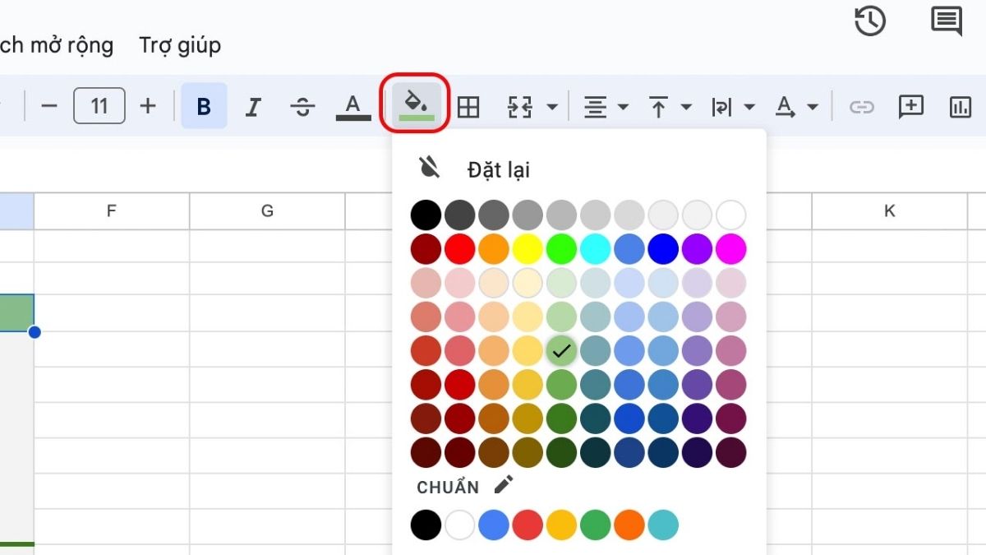Insert a comment with the comment icon

(911, 105)
